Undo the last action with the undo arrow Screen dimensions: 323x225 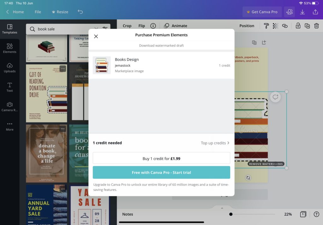tap(80, 11)
